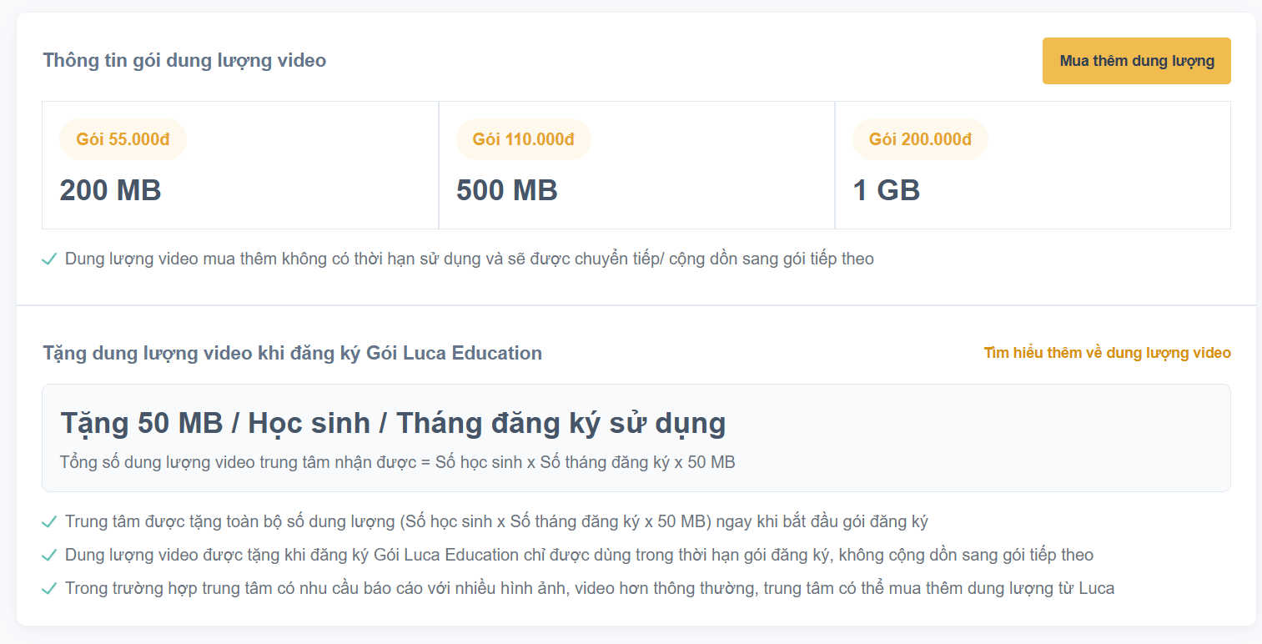
Task: Select the Gói 110.000đ badge
Action: (523, 139)
